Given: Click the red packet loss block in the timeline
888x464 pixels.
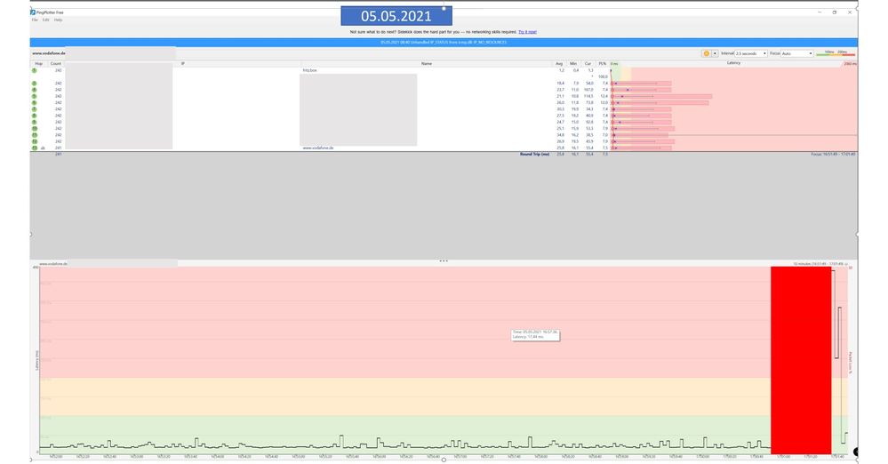Looking at the screenshot, I should (801, 360).
